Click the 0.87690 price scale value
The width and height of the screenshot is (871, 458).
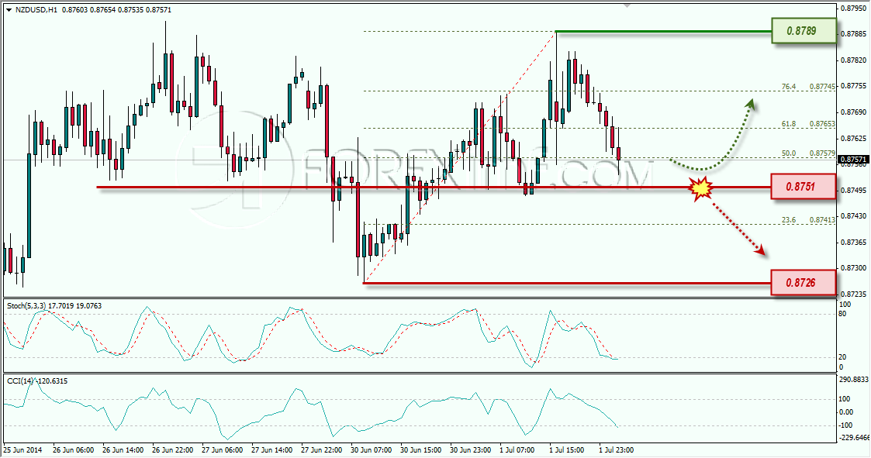[x=852, y=112]
